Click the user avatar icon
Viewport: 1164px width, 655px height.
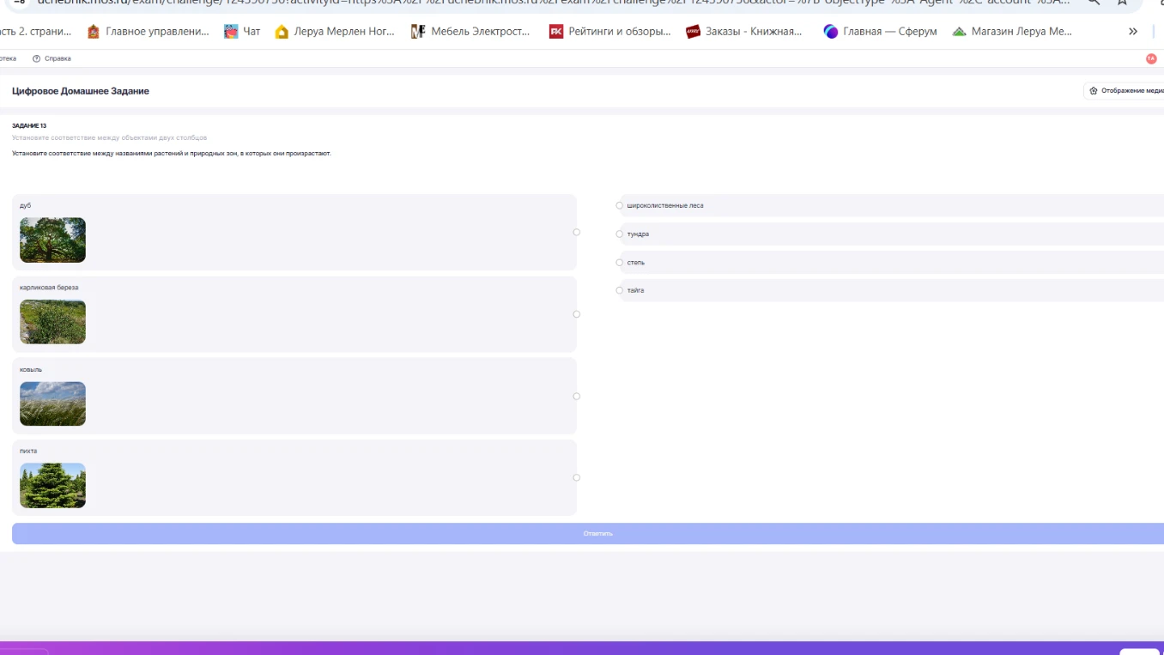[1151, 58]
